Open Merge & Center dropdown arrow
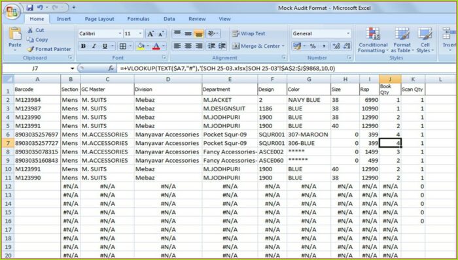458x260 pixels. (x=283, y=46)
